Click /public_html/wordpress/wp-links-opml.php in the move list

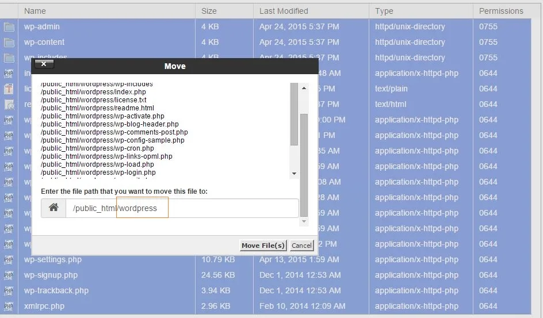click(x=106, y=156)
